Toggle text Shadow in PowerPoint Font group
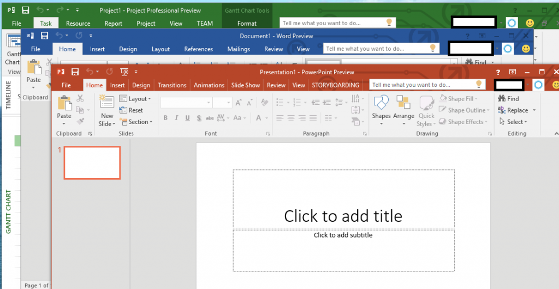The image size is (559, 289). [199, 118]
